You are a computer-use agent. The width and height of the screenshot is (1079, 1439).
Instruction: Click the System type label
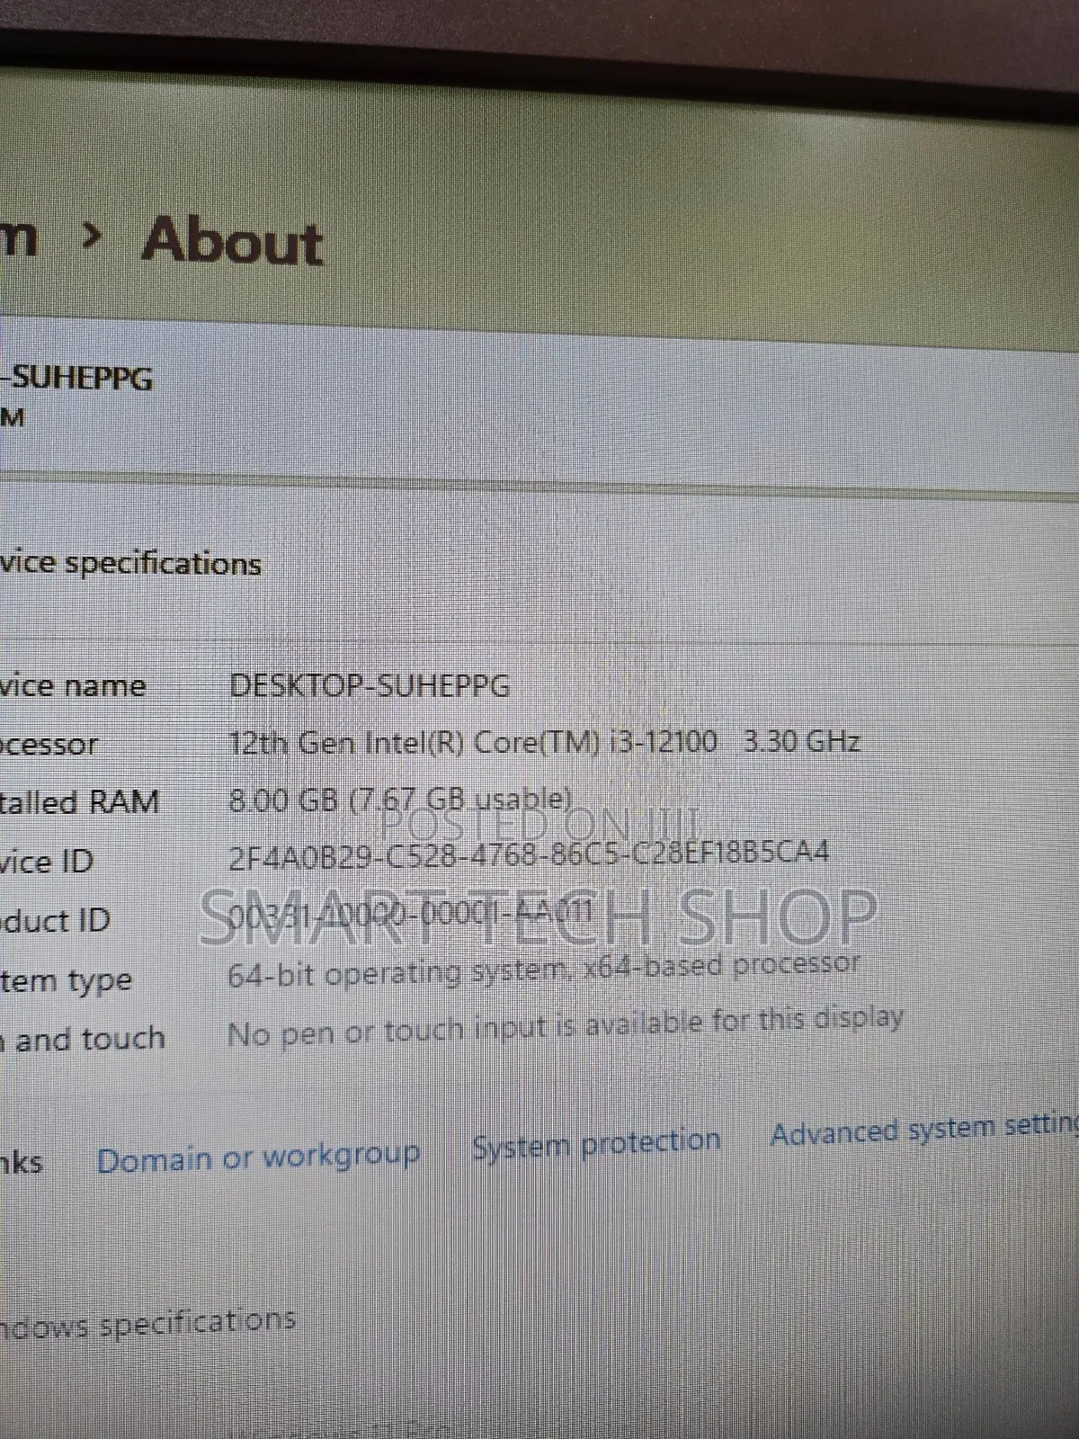pos(66,980)
